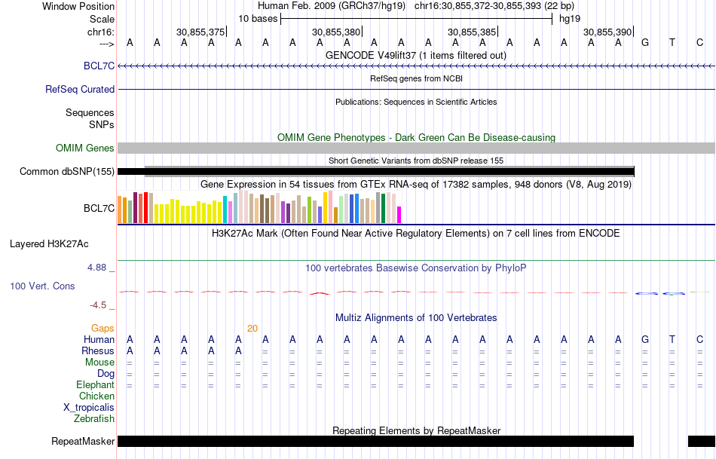
Task: Open the 'Repeating Elements by RepeatMasker' title
Action: pos(416,430)
